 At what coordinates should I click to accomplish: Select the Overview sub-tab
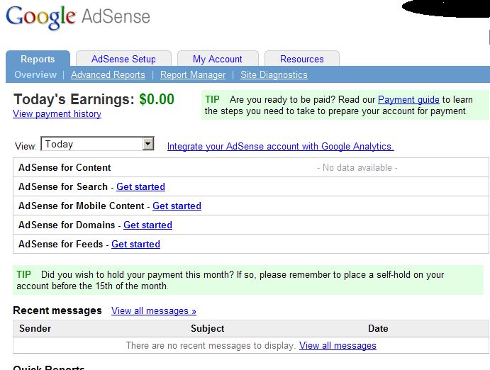[x=35, y=74]
